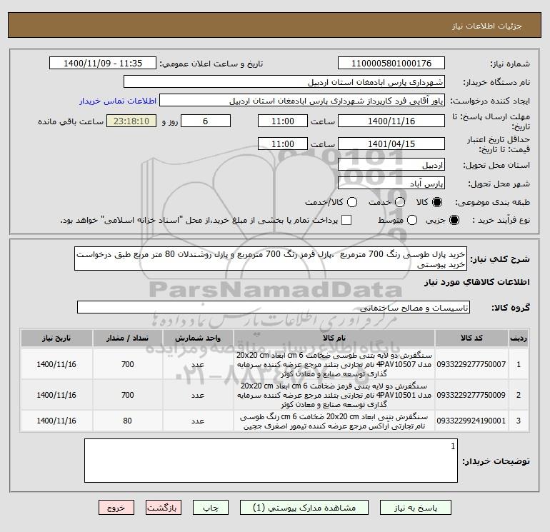
Task: Click the response deadline date 1400/11/16 field
Action: (x=391, y=121)
